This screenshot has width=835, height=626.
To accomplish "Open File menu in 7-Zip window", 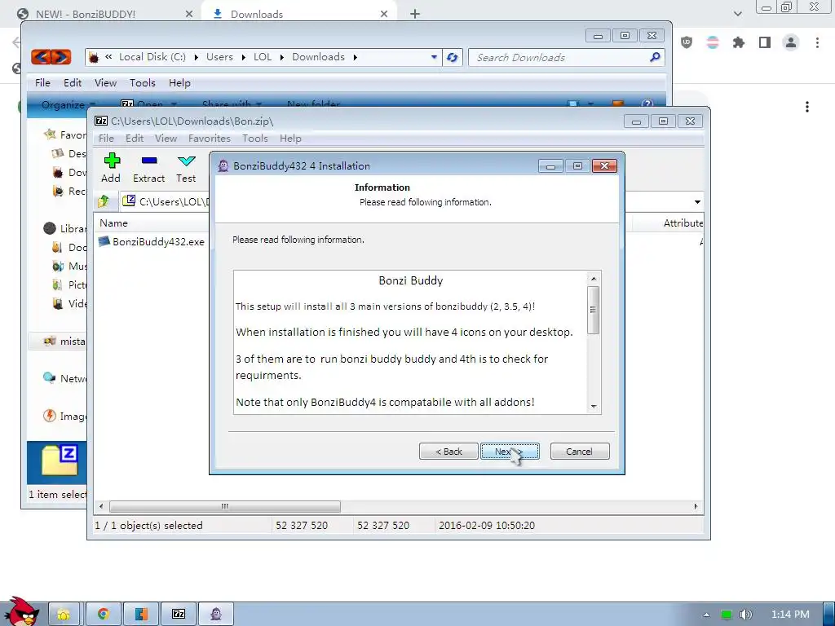I will coord(106,139).
